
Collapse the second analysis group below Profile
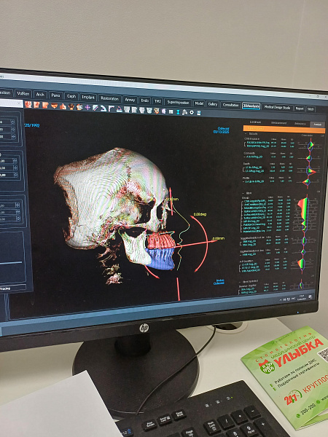243,193
